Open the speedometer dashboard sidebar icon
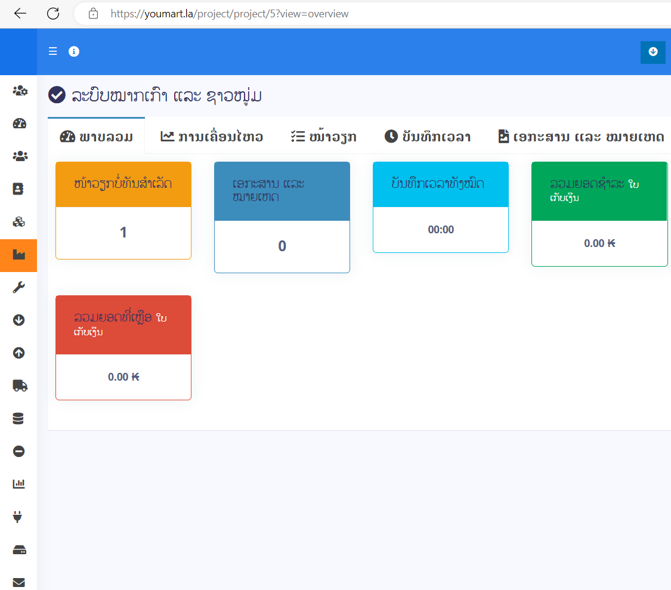This screenshot has height=590, width=671. click(19, 123)
